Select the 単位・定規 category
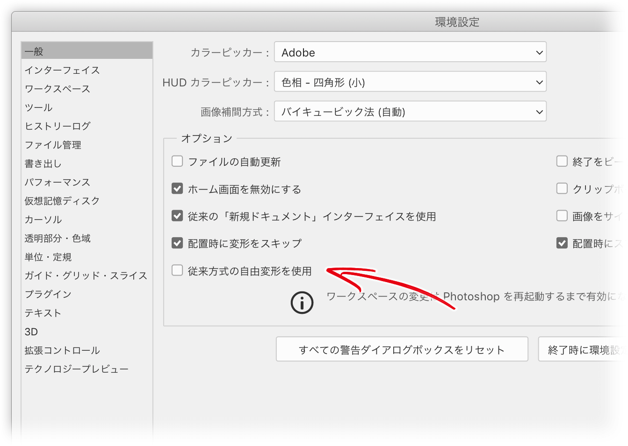 click(x=48, y=257)
